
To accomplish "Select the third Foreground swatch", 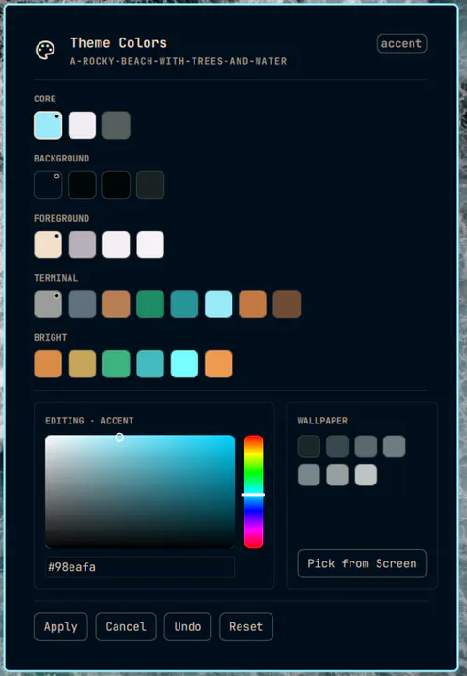I will pyautogui.click(x=117, y=245).
